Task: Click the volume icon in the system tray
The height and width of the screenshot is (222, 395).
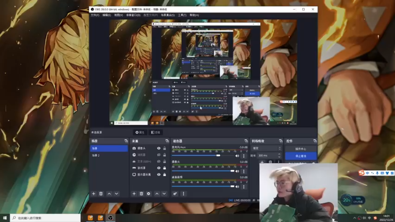Action: coord(364,218)
